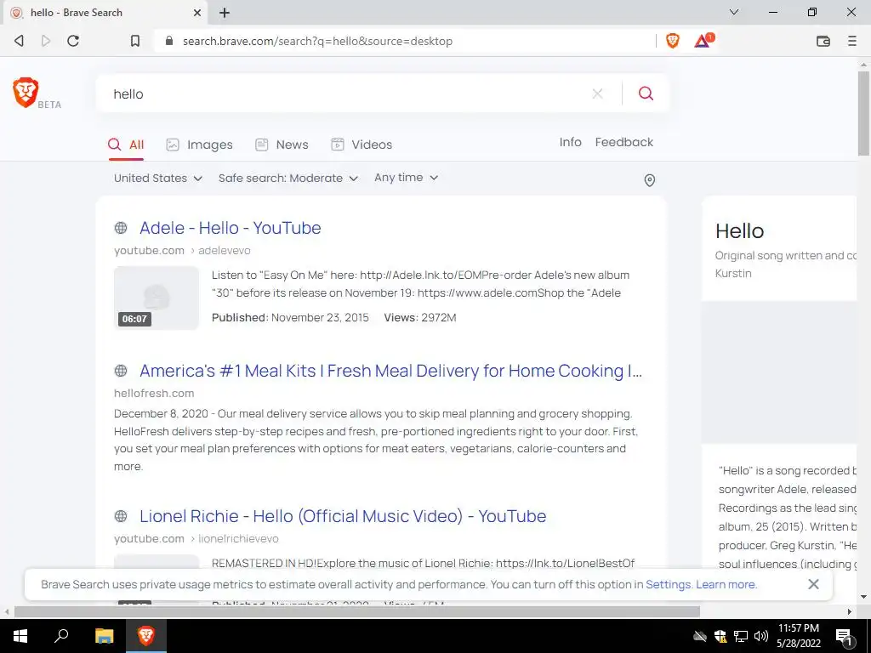
Task: Switch to the News tab
Action: [x=282, y=145]
